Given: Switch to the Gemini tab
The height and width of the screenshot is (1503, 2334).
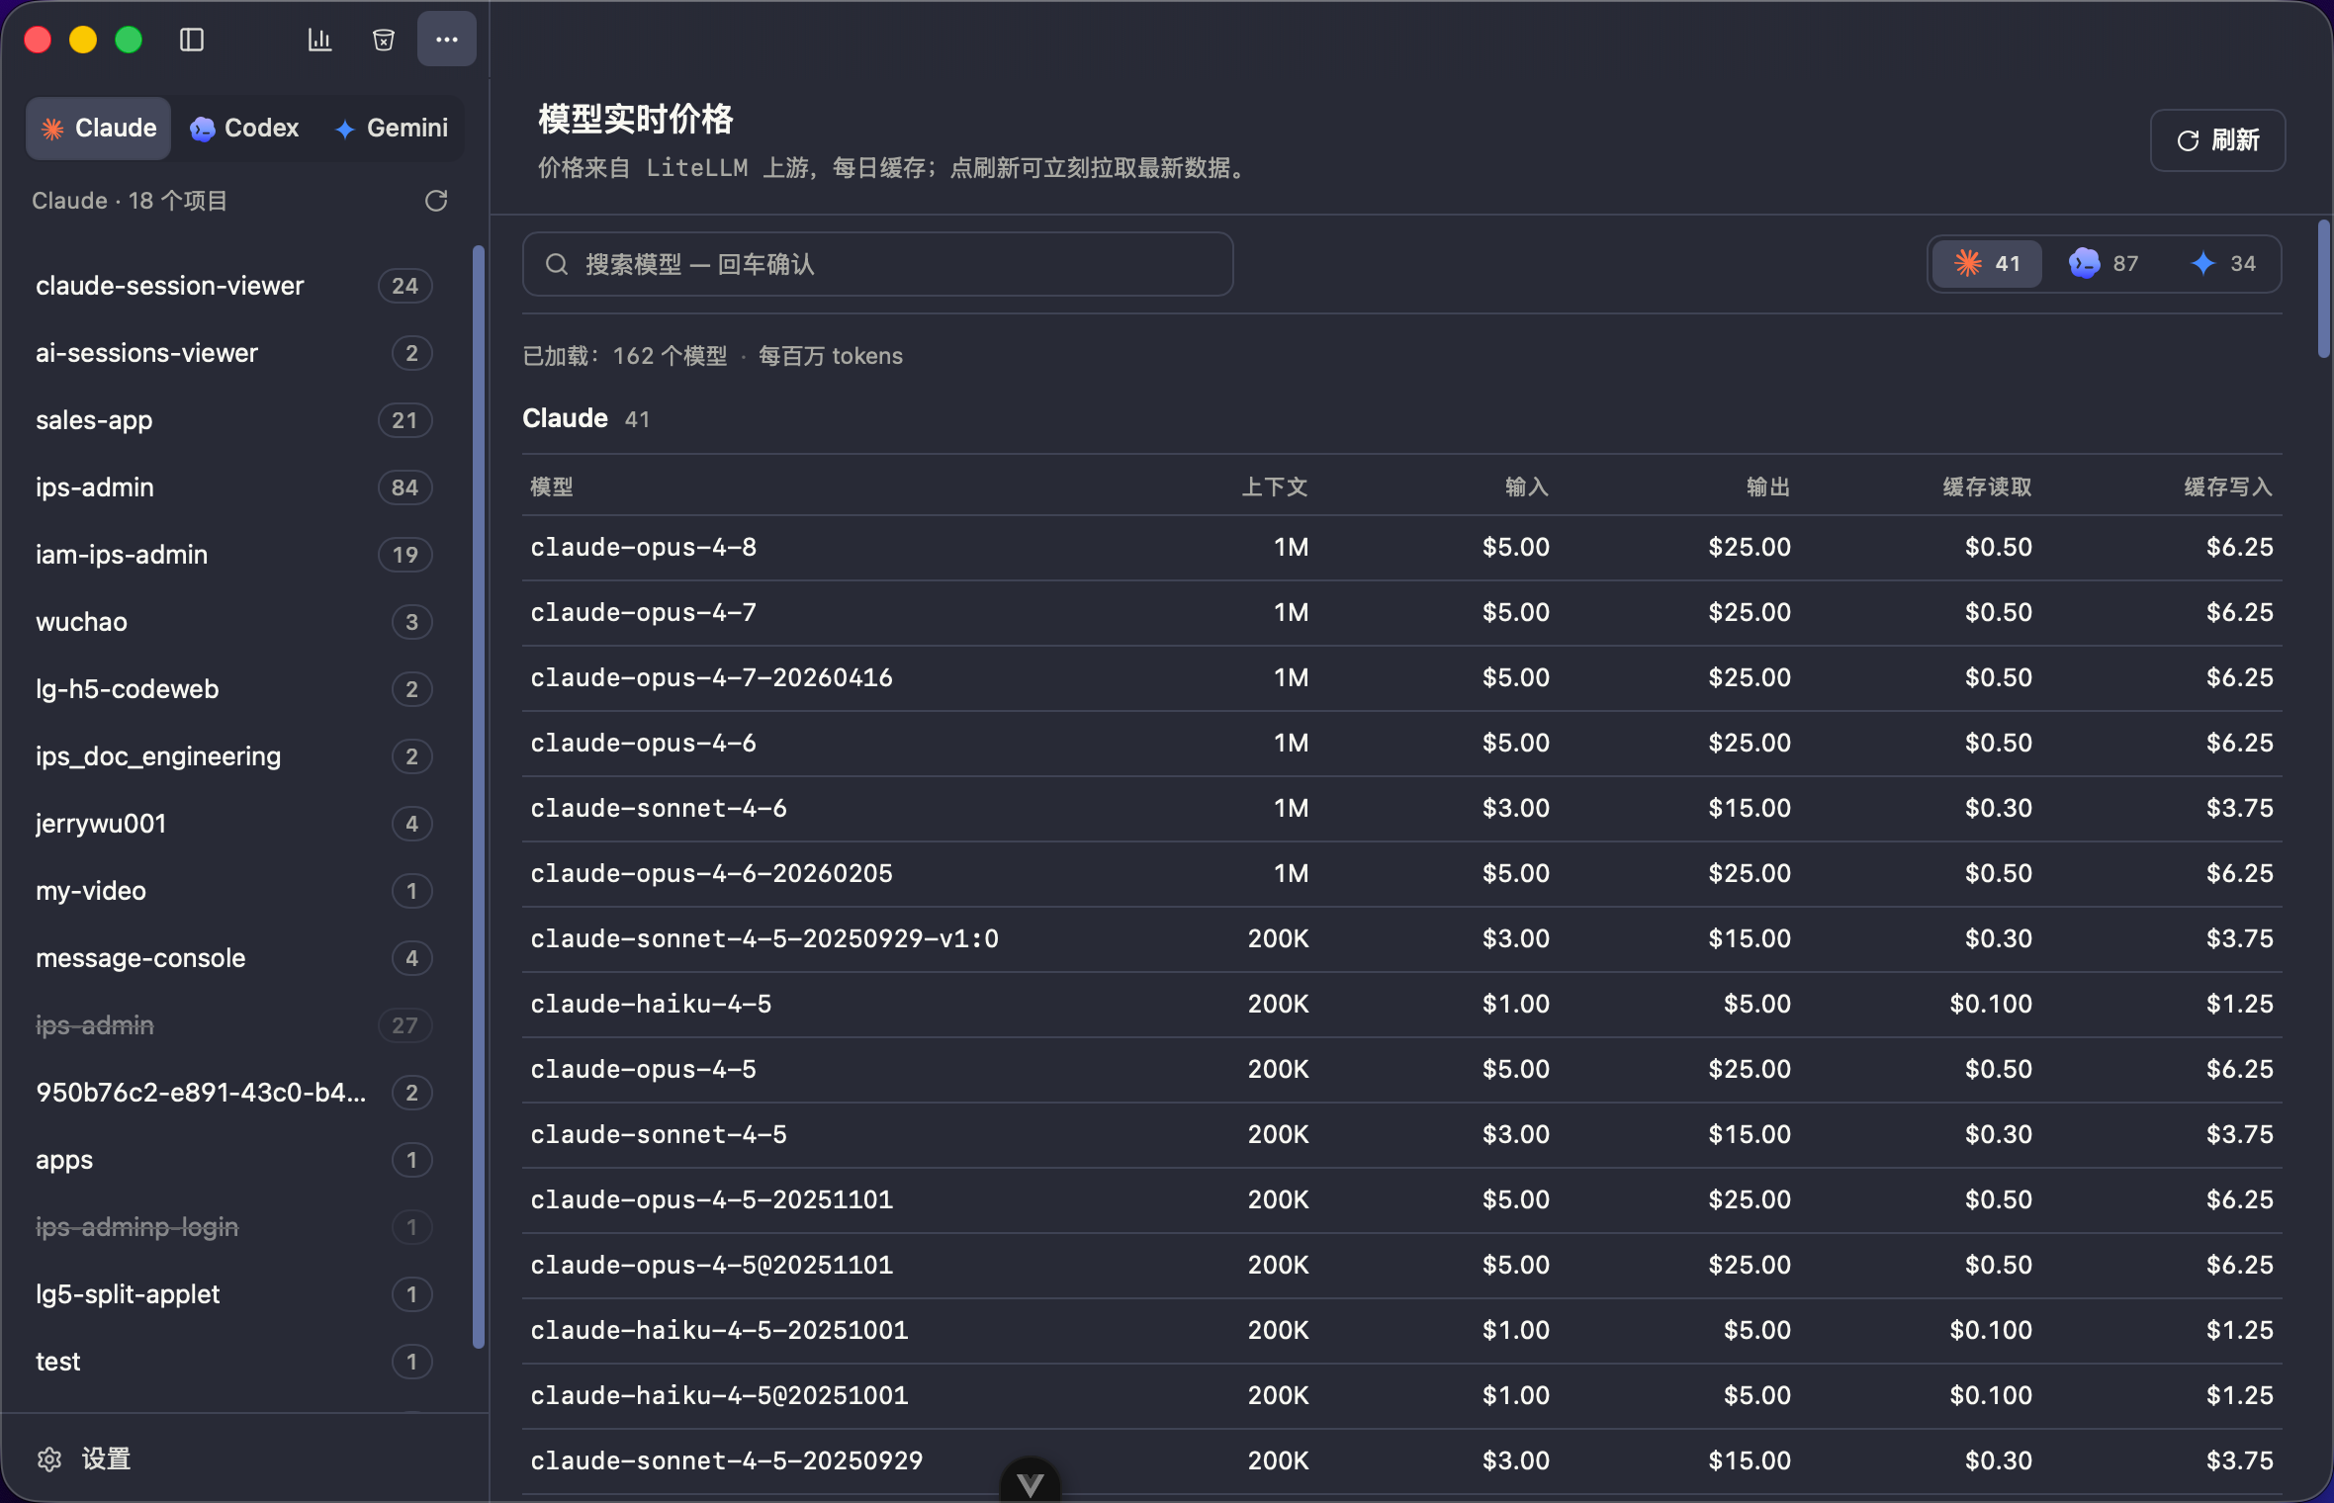Looking at the screenshot, I should (x=392, y=129).
